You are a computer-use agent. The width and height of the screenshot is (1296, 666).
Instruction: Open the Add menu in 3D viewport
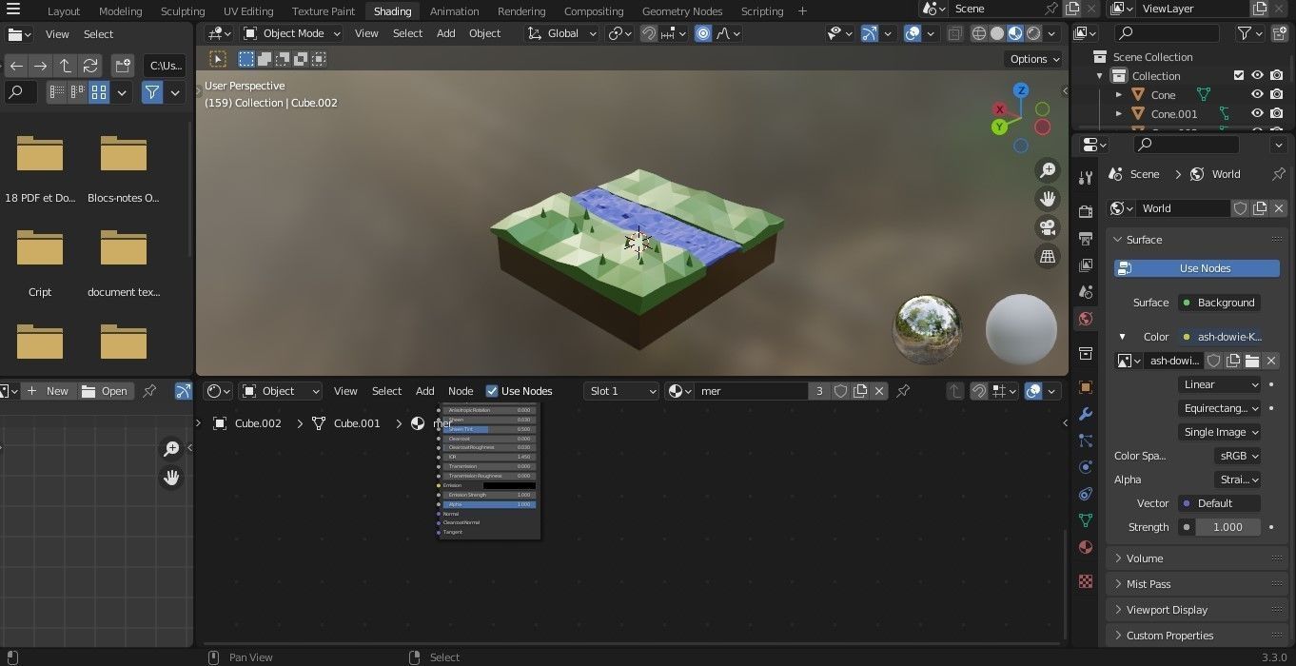[445, 33]
